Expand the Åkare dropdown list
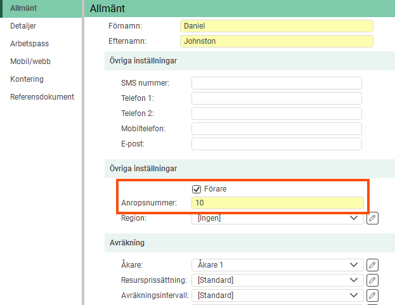This screenshot has width=395, height=305. [x=277, y=264]
